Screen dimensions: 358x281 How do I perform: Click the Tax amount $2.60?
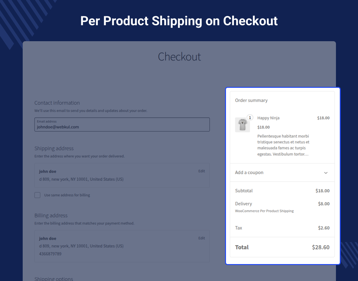click(323, 228)
